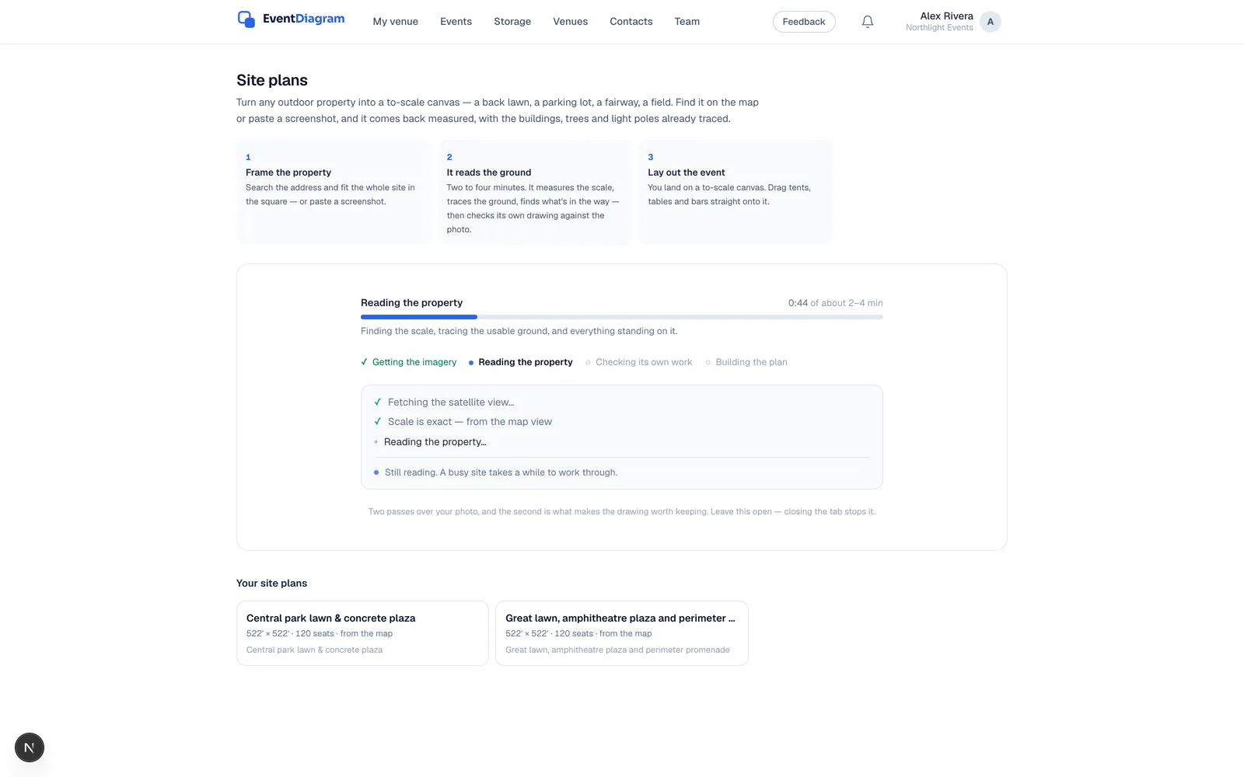Image resolution: width=1244 pixels, height=777 pixels.
Task: Navigate to Venues
Action: point(570,22)
